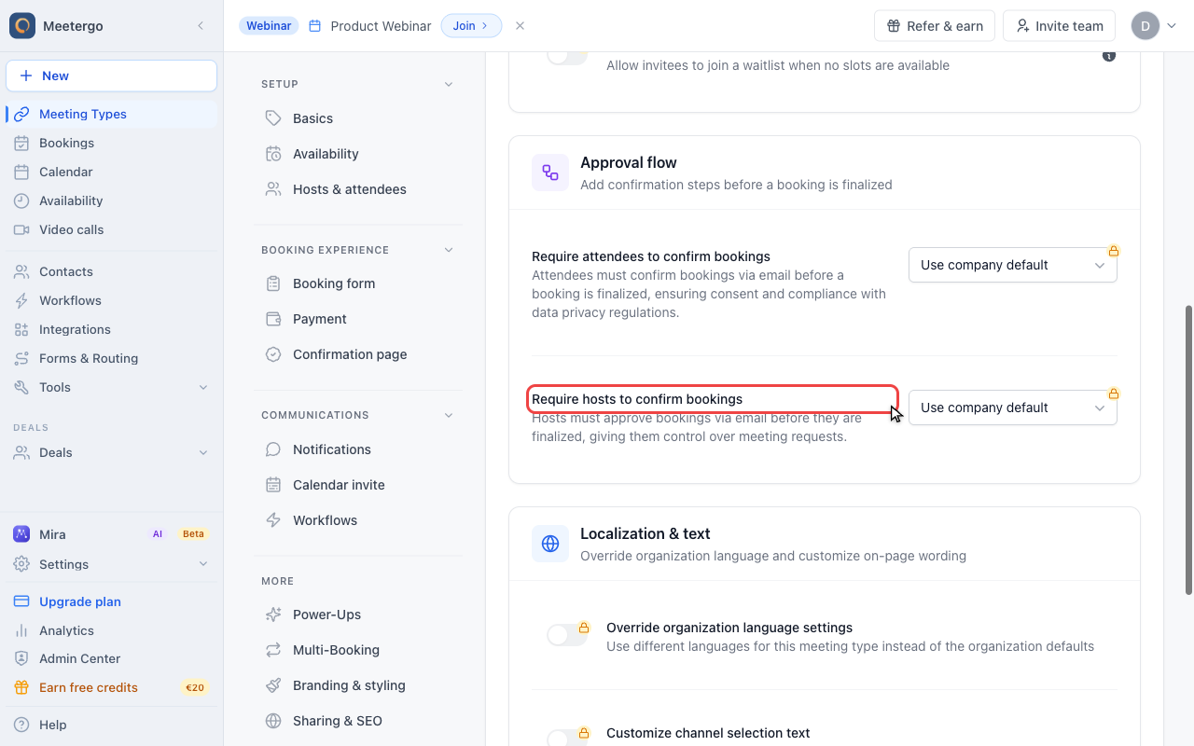This screenshot has height=746, width=1194.
Task: Click the Join button
Action: point(471,26)
